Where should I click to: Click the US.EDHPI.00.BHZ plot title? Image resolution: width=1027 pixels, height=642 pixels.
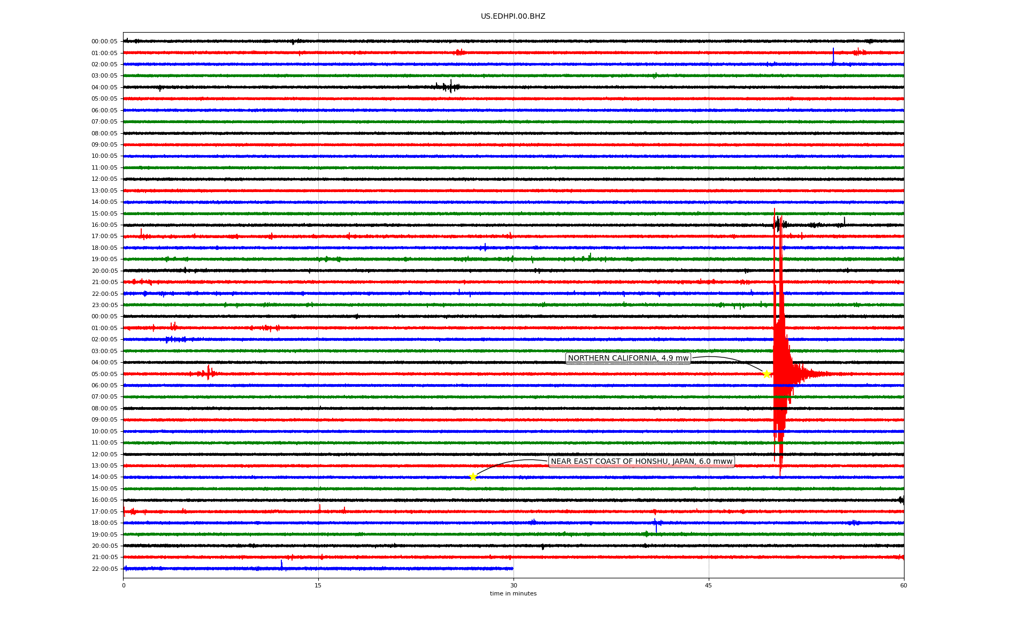click(x=513, y=17)
